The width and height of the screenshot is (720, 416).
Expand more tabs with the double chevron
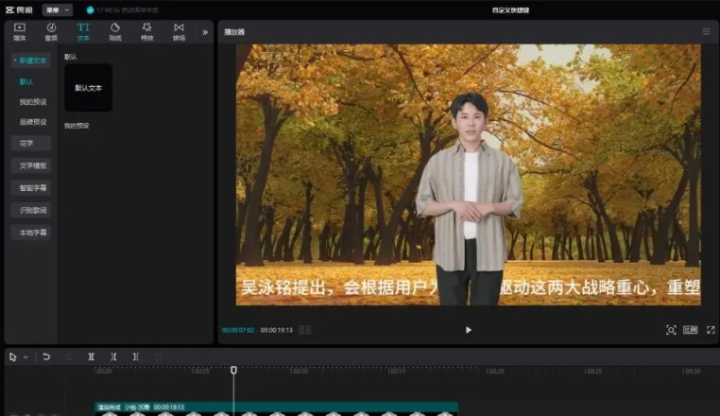click(x=205, y=32)
